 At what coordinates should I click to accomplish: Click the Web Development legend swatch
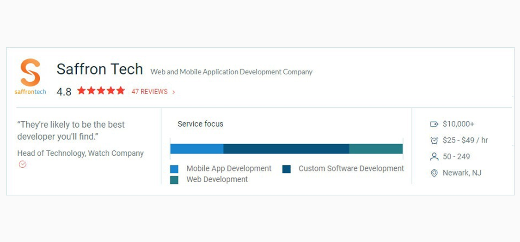tap(174, 180)
